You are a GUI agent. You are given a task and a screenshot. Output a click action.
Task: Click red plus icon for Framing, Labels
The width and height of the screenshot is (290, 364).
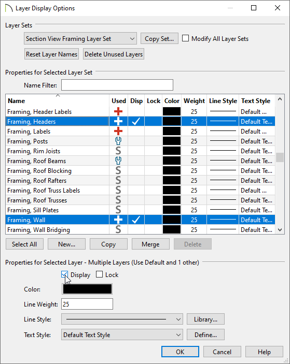pyautogui.click(x=118, y=132)
